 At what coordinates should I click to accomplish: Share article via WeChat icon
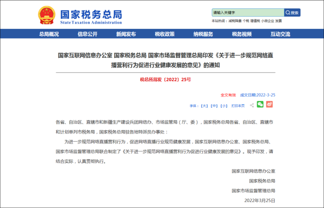click(x=260, y=104)
